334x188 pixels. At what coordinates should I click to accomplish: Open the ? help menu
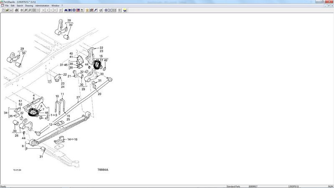tap(62, 6)
